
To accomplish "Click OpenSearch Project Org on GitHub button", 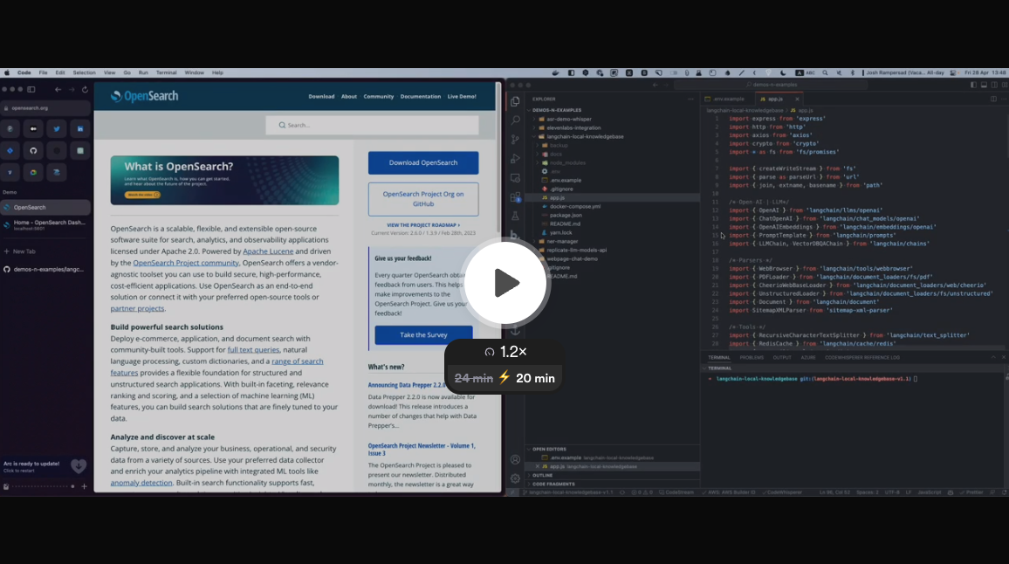I will [423, 199].
